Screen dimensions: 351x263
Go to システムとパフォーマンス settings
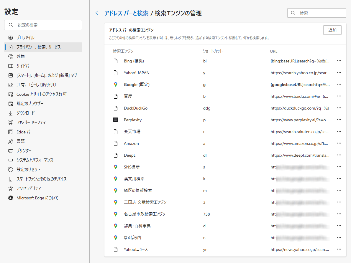click(35, 160)
